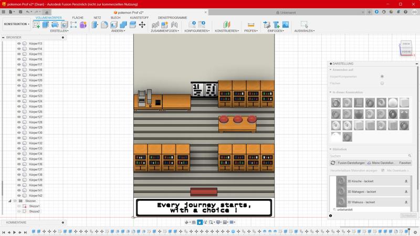
Task: Open the Zusammenfügen dropdown menu
Action: [x=165, y=31]
